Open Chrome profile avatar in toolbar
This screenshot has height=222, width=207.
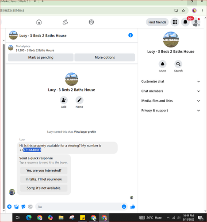point(194,11)
